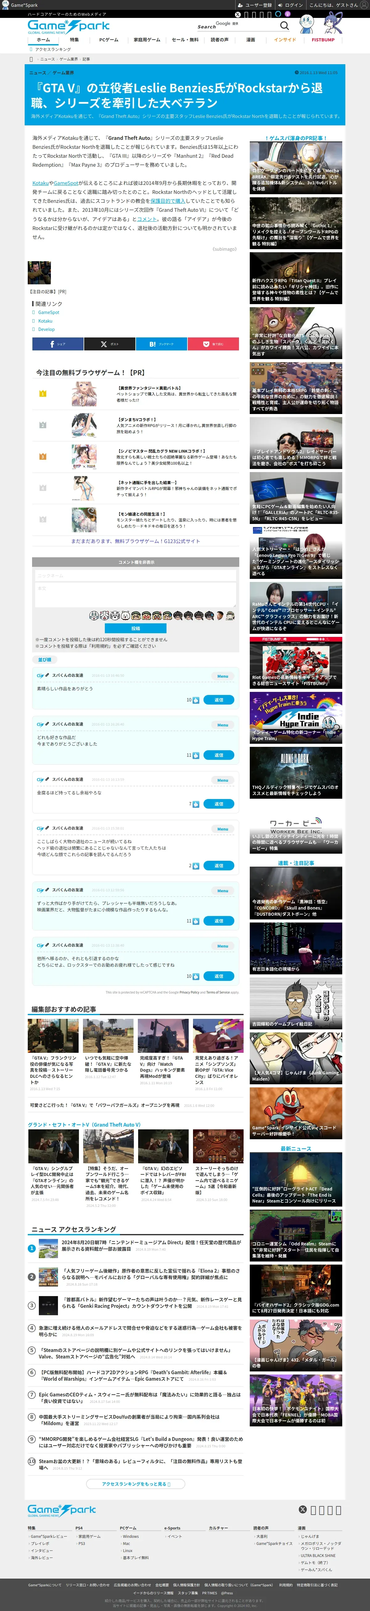The height and width of the screenshot is (1611, 370).
Task: Open the Mecha BREAK sidebar article thumbnail
Action: pyautogui.click(x=296, y=168)
